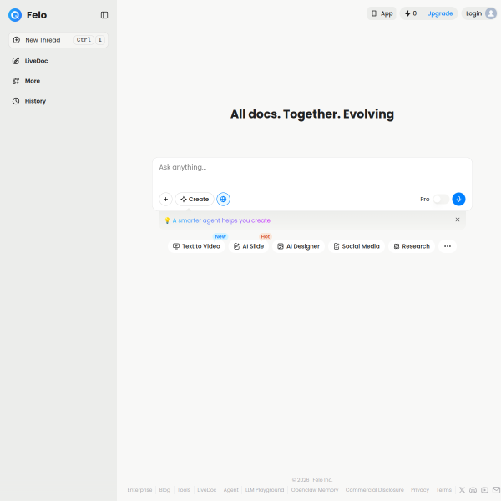Click the 'All docs. Together. Evolving' heading
This screenshot has width=501, height=501.
(x=312, y=114)
